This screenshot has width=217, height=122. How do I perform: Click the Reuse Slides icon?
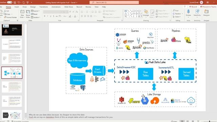point(28,12)
